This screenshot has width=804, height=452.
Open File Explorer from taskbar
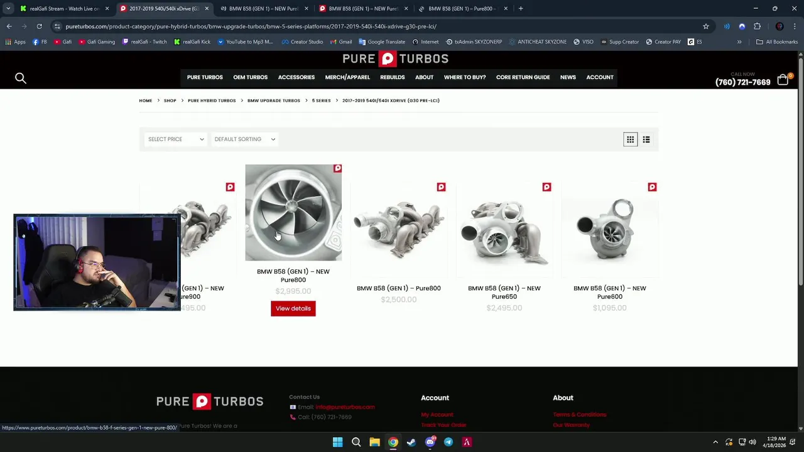click(x=374, y=442)
